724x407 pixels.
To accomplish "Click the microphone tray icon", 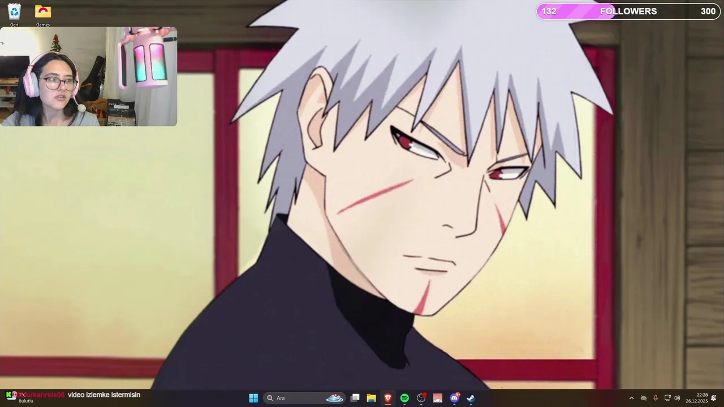I will click(x=656, y=398).
